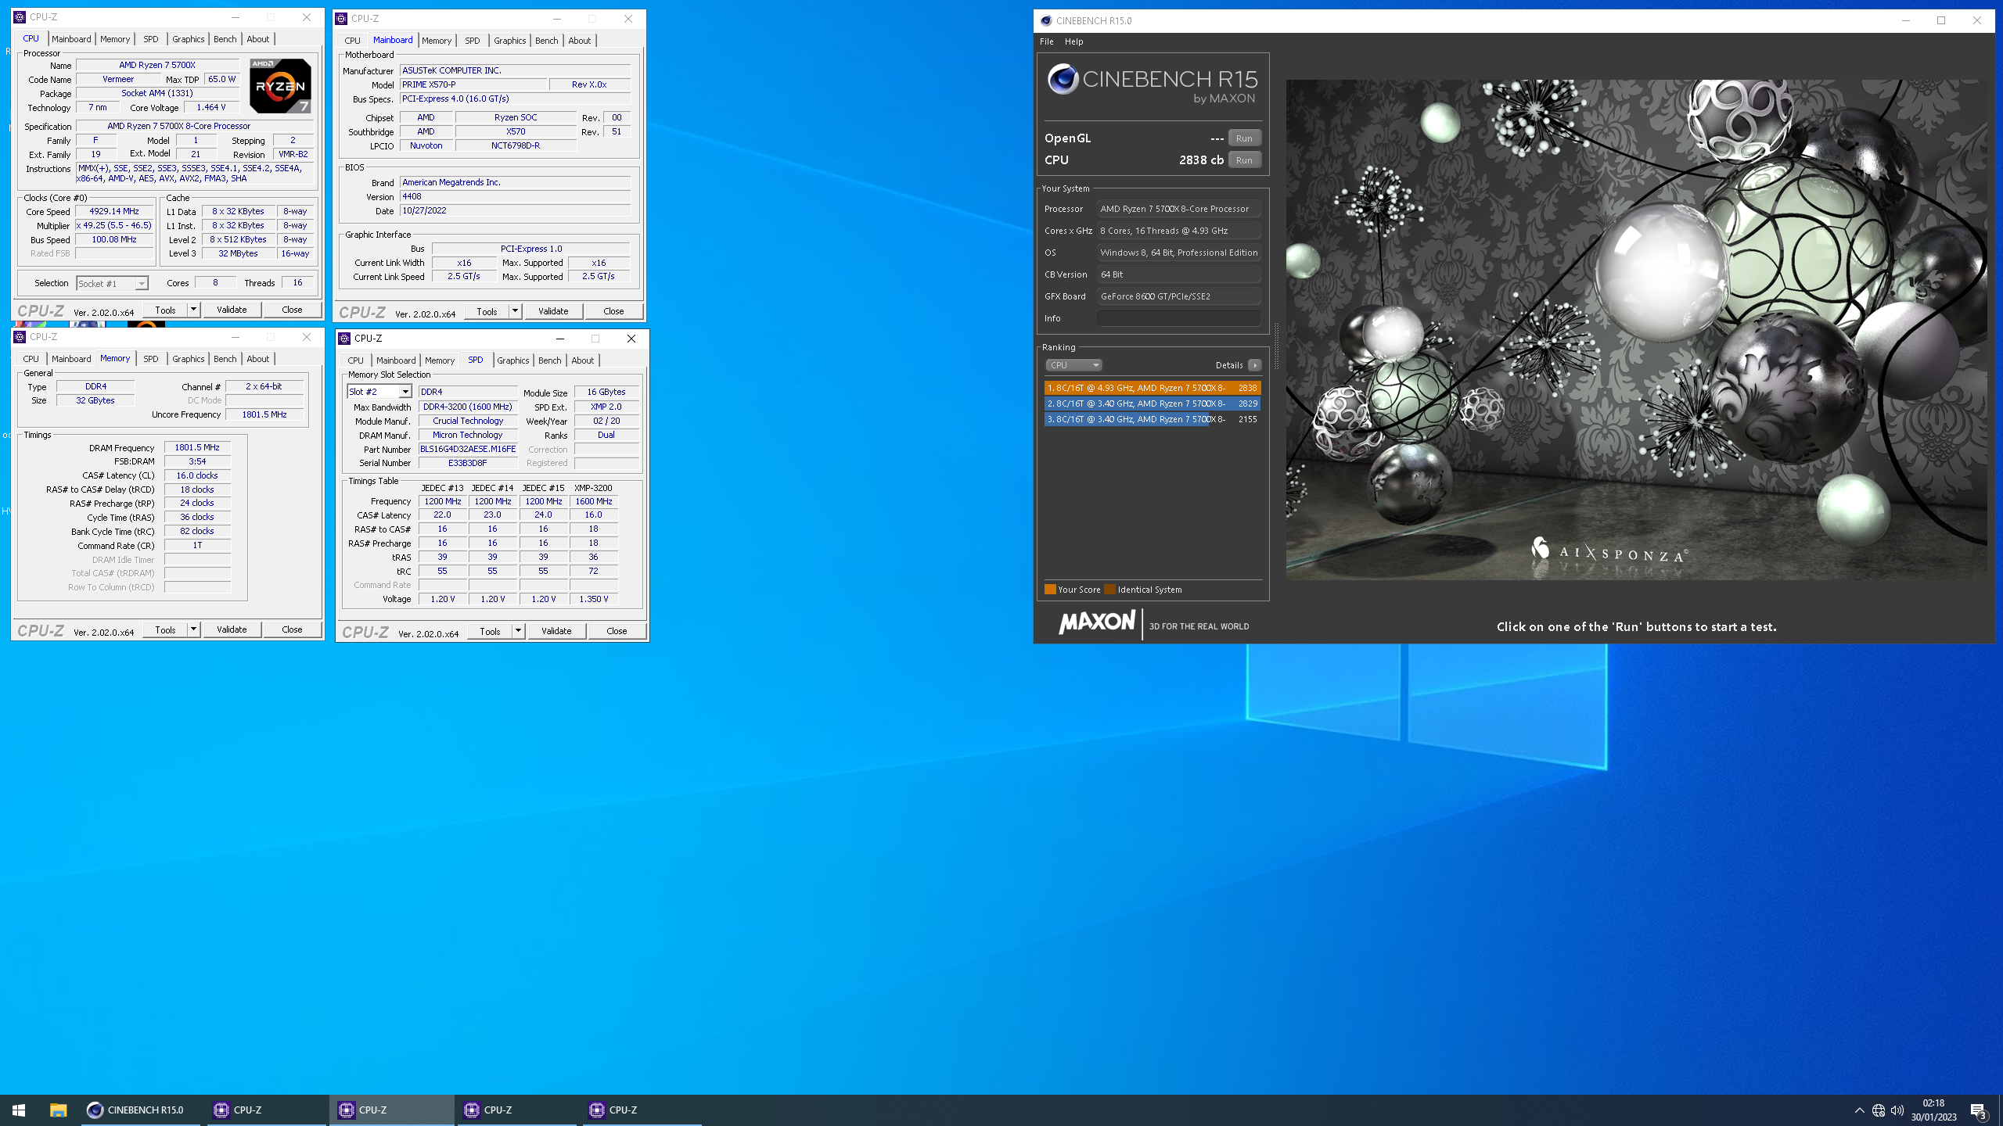The height and width of the screenshot is (1126, 2003).
Task: Click the Core Speed 4929.14 MHz value
Action: tap(114, 211)
